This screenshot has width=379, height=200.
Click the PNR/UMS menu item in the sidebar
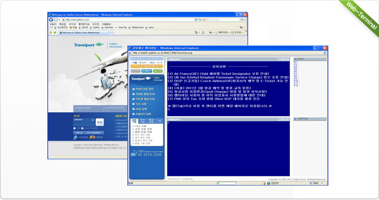coord(143,89)
